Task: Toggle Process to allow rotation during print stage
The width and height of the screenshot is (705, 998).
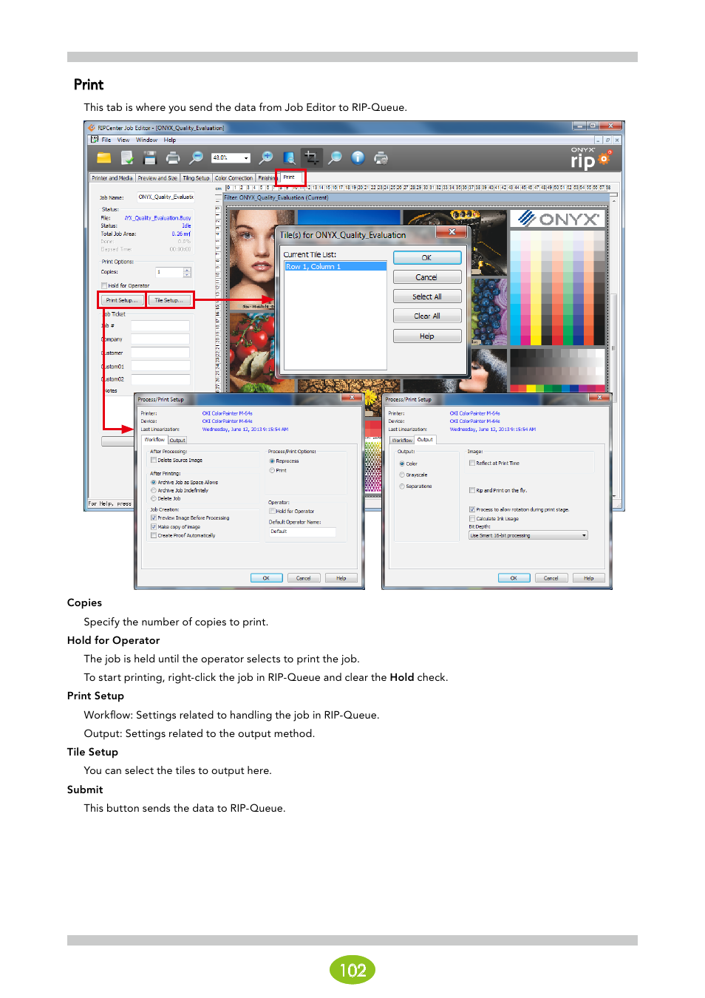Action: 472,509
